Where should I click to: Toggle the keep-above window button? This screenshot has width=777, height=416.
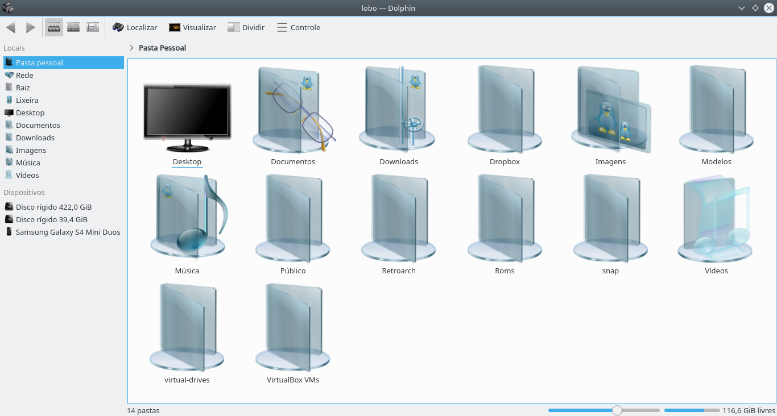[x=755, y=7]
